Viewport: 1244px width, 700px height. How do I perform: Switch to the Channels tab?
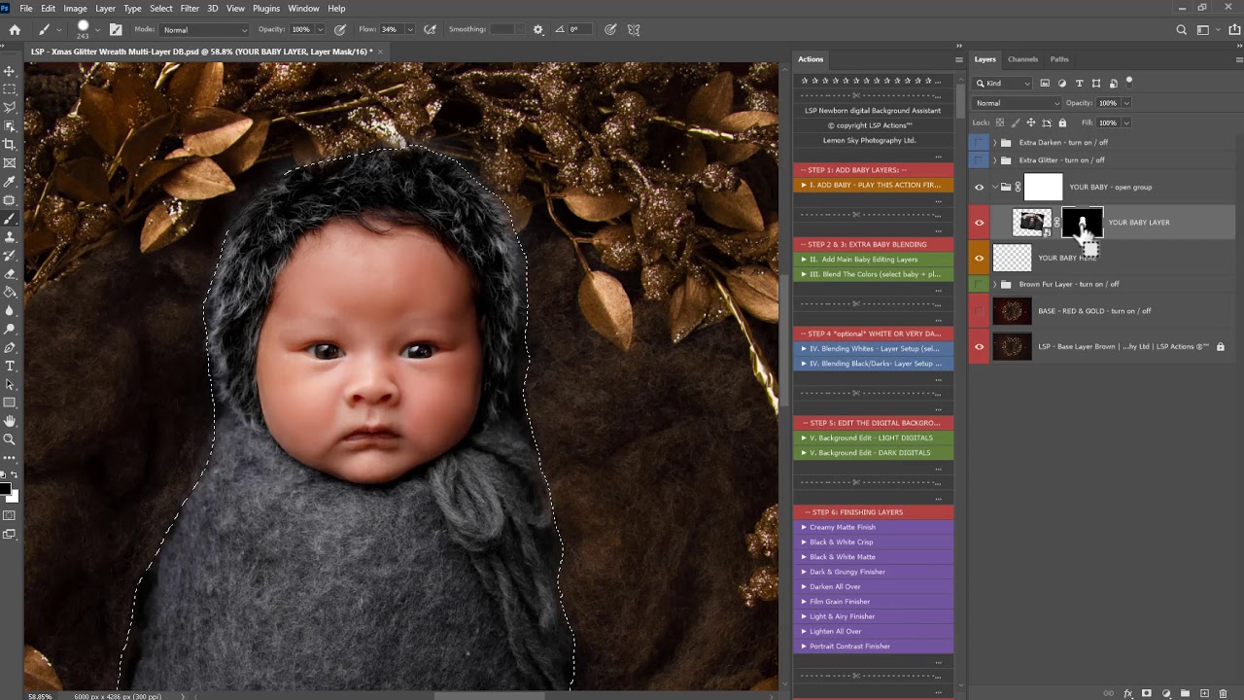(x=1022, y=59)
